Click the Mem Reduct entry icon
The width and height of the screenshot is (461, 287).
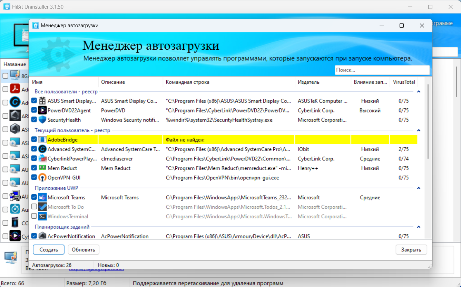tap(42, 168)
